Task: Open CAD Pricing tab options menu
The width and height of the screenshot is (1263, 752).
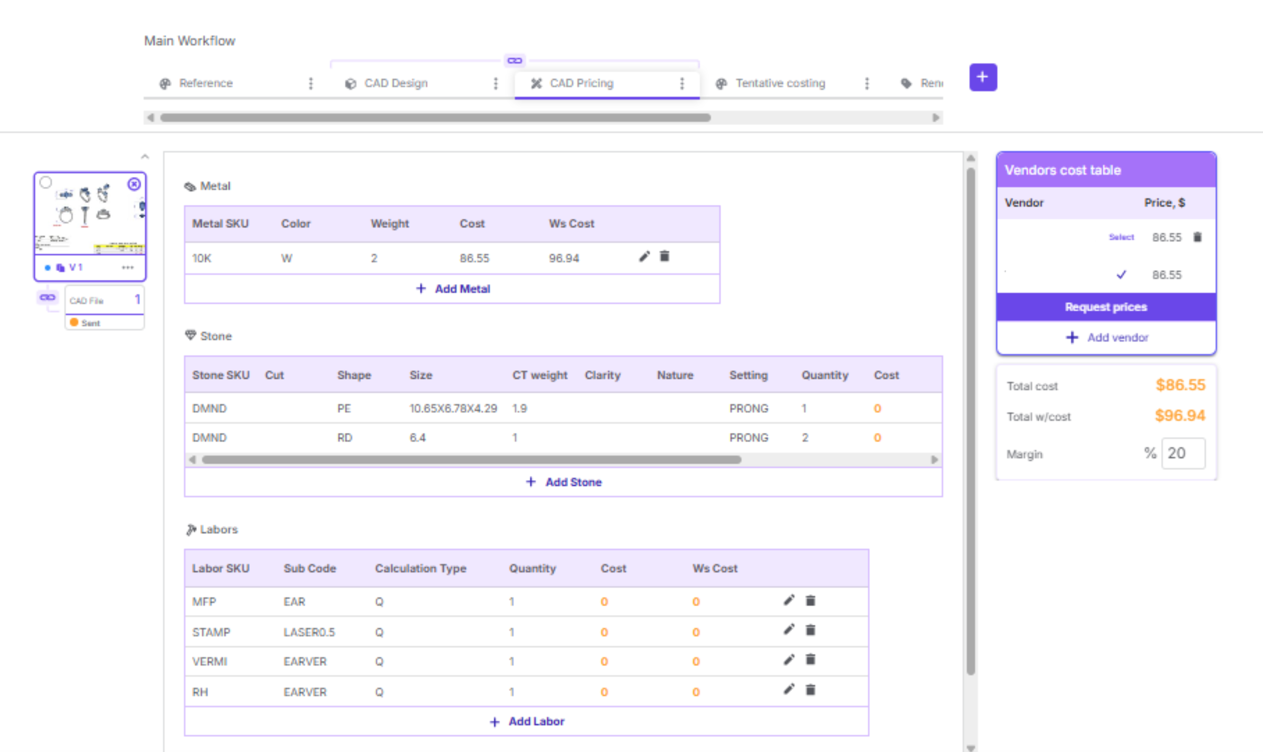Action: pyautogui.click(x=682, y=83)
